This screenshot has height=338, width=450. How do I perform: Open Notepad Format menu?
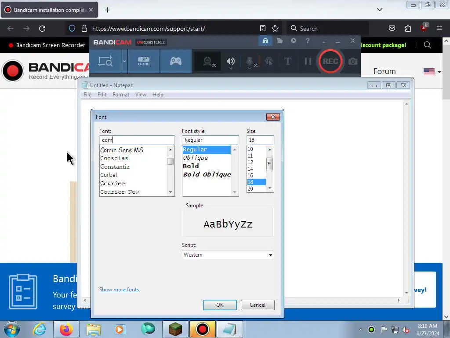[x=121, y=95]
